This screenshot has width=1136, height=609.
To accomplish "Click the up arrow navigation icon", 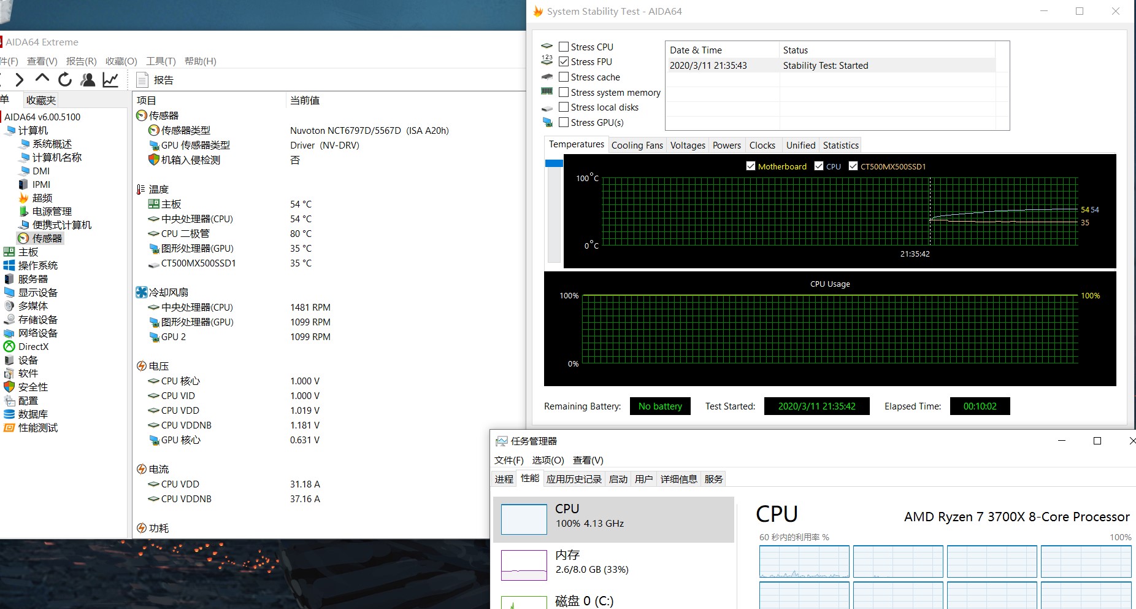I will 42,79.
